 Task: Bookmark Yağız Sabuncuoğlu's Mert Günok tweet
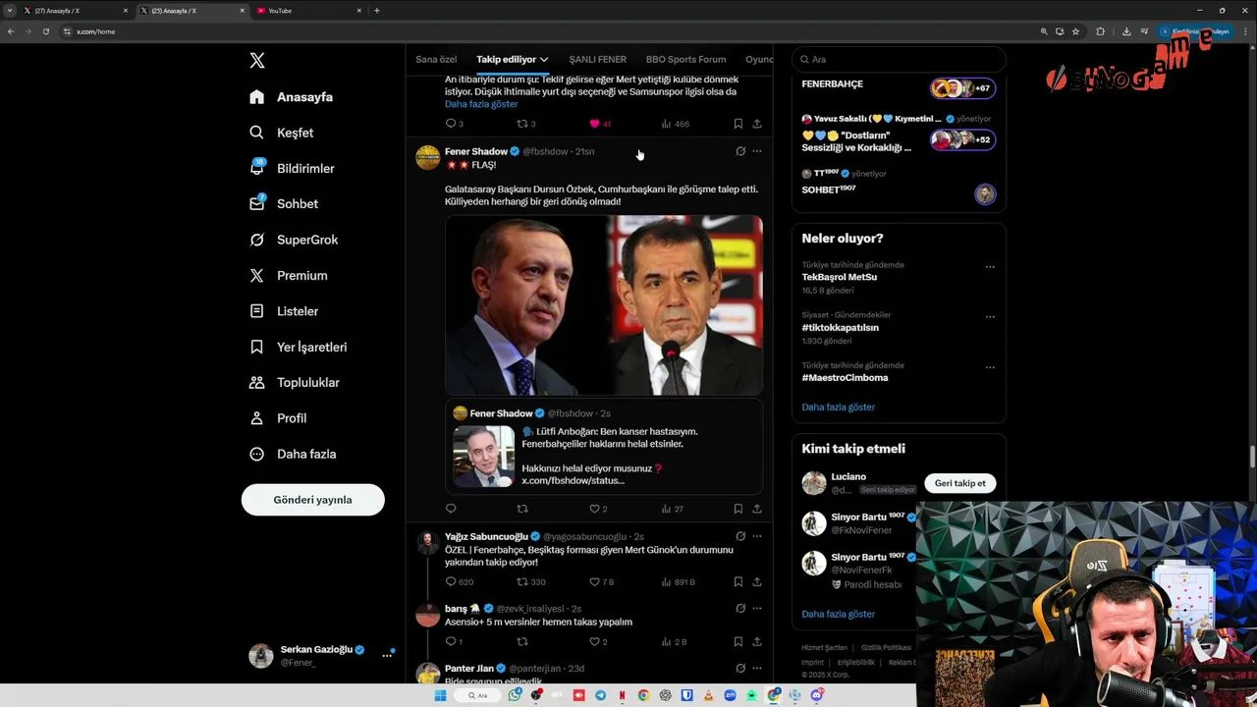[738, 581]
